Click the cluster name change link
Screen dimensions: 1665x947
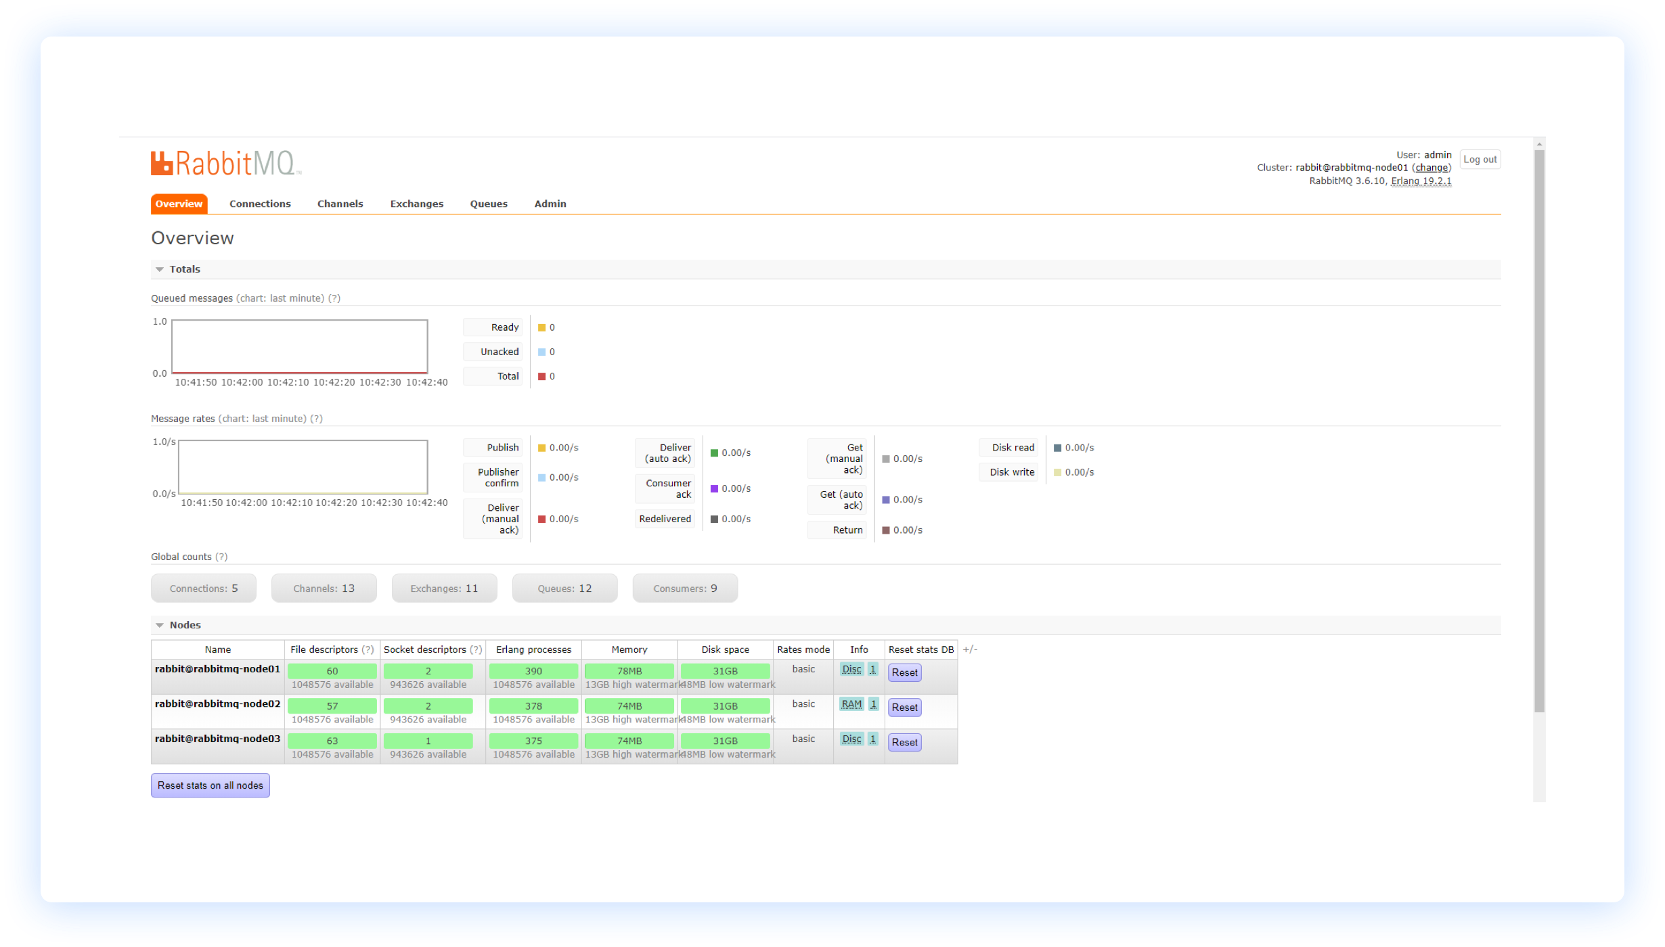tap(1432, 168)
